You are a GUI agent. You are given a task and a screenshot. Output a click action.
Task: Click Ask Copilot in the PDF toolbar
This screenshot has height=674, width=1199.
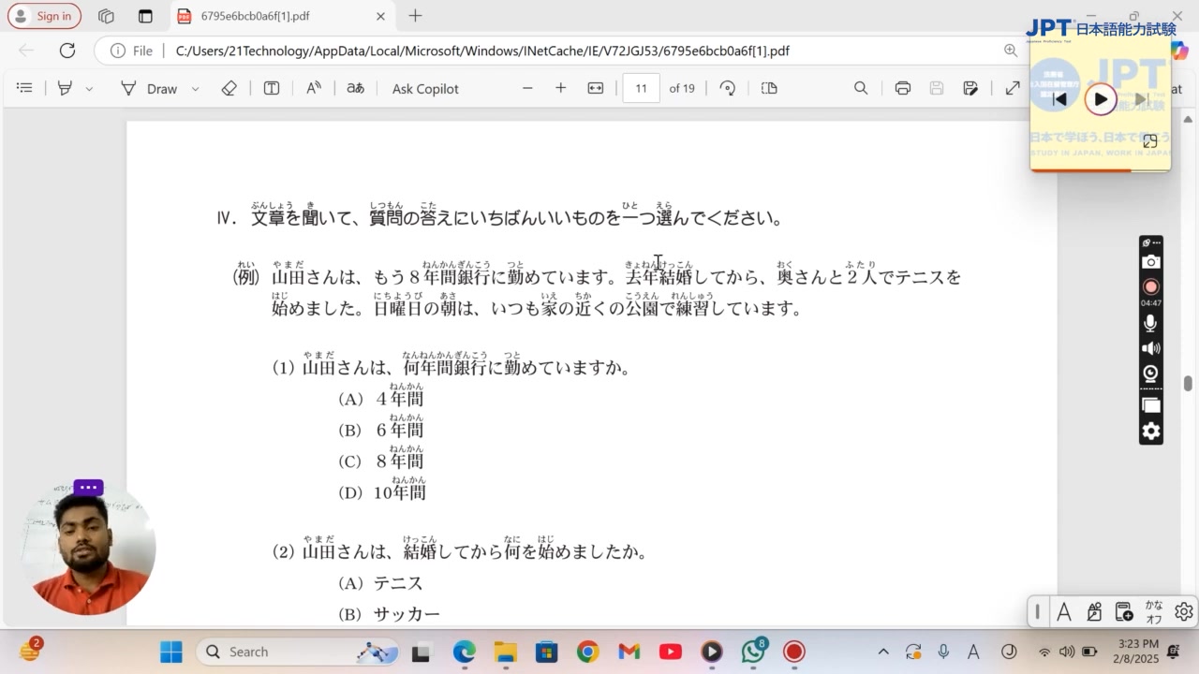tap(425, 88)
